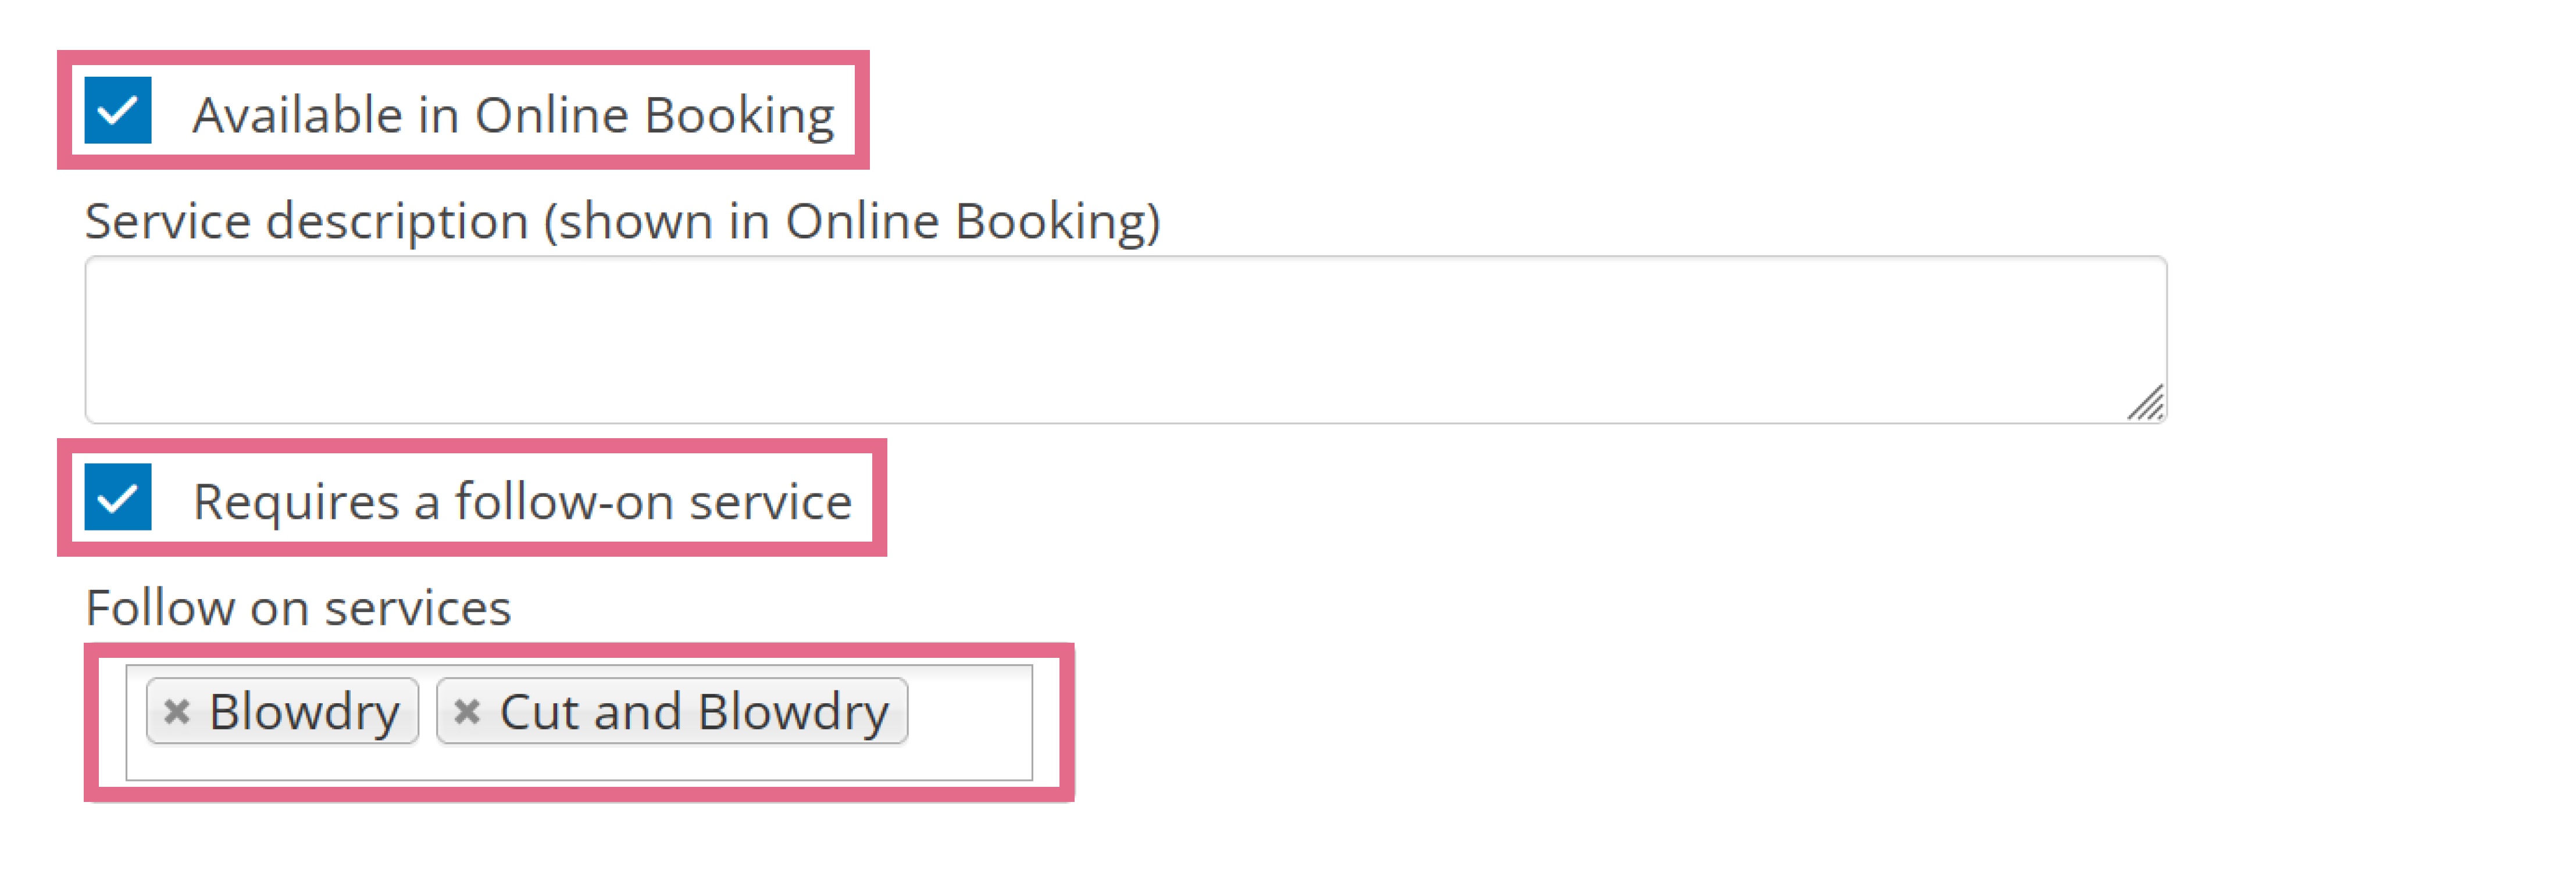This screenshot has width=2576, height=881.
Task: Uncheck Requires a follow-on service checkbox
Action: (118, 496)
